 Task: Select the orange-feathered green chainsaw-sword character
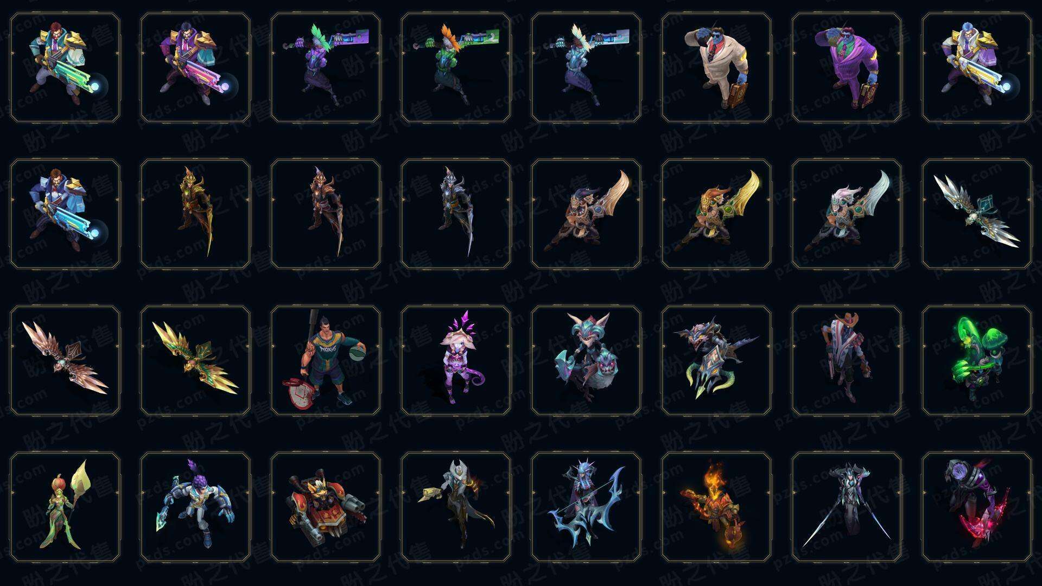(x=456, y=68)
